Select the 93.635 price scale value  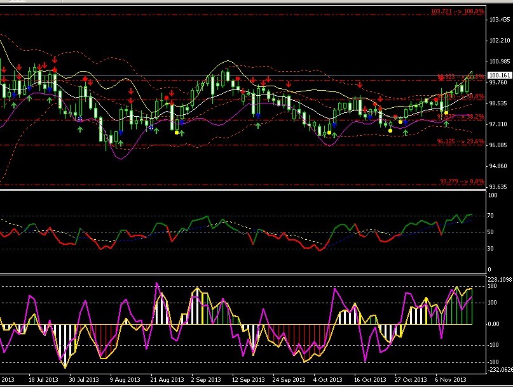(498, 187)
